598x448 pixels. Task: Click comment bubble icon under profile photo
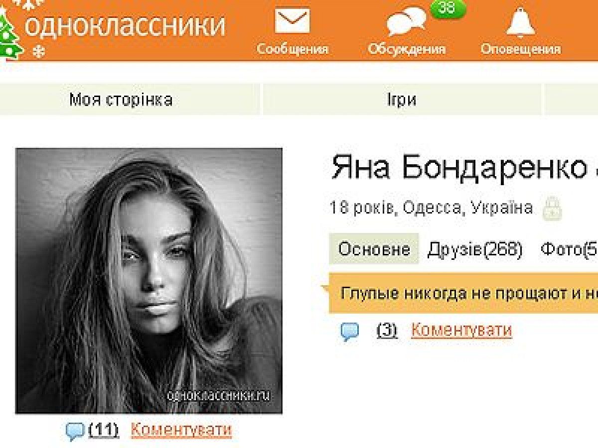coord(75,431)
